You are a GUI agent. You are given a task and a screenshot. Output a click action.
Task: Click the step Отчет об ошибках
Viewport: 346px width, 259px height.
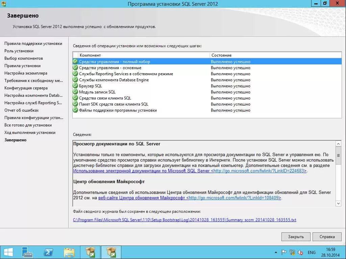pyautogui.click(x=22, y=110)
